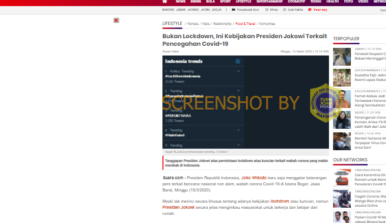
Task: Open the Relationship subcategory
Action: pos(223,23)
